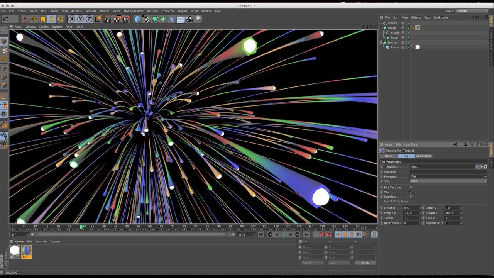Toggle Sweep object enabled checkmark
The image size is (494, 278).
click(x=408, y=28)
